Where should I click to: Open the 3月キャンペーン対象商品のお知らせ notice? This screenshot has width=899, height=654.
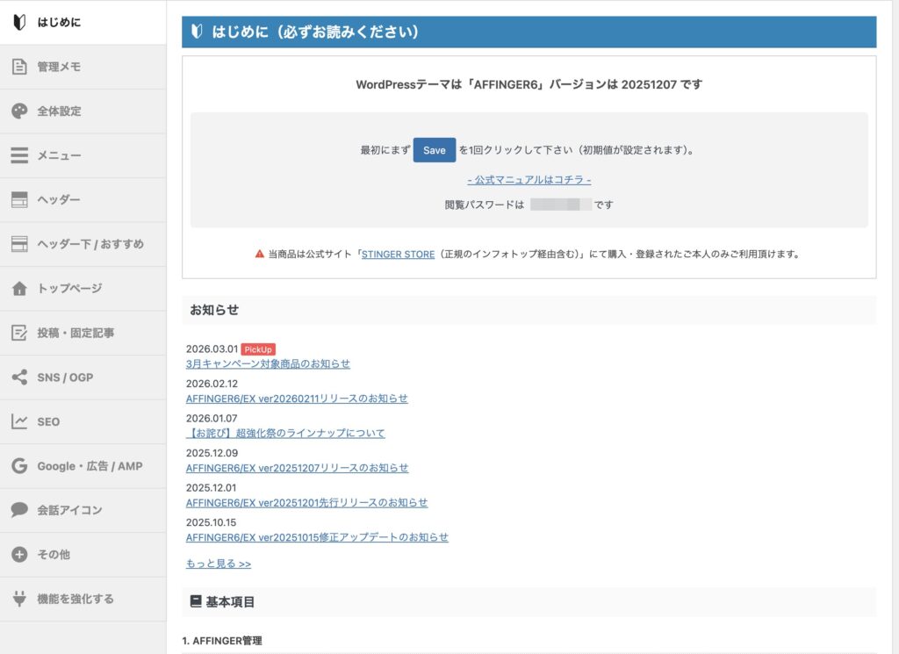click(268, 363)
